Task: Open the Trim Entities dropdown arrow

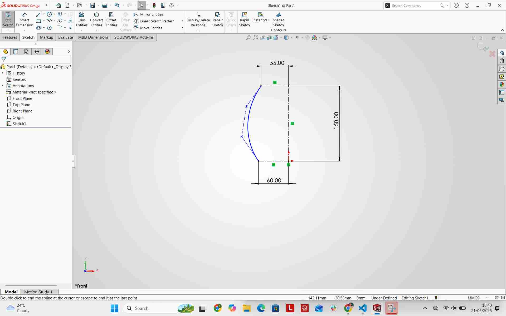Action: (x=82, y=30)
